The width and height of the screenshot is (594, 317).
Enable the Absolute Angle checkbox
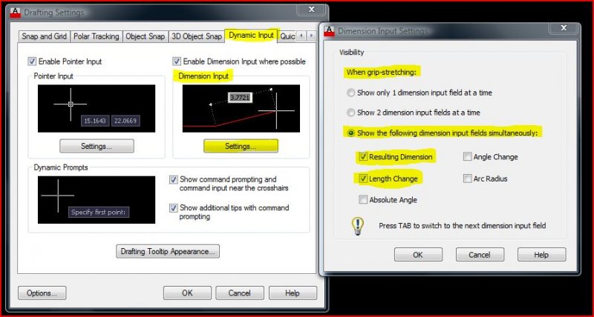[363, 199]
